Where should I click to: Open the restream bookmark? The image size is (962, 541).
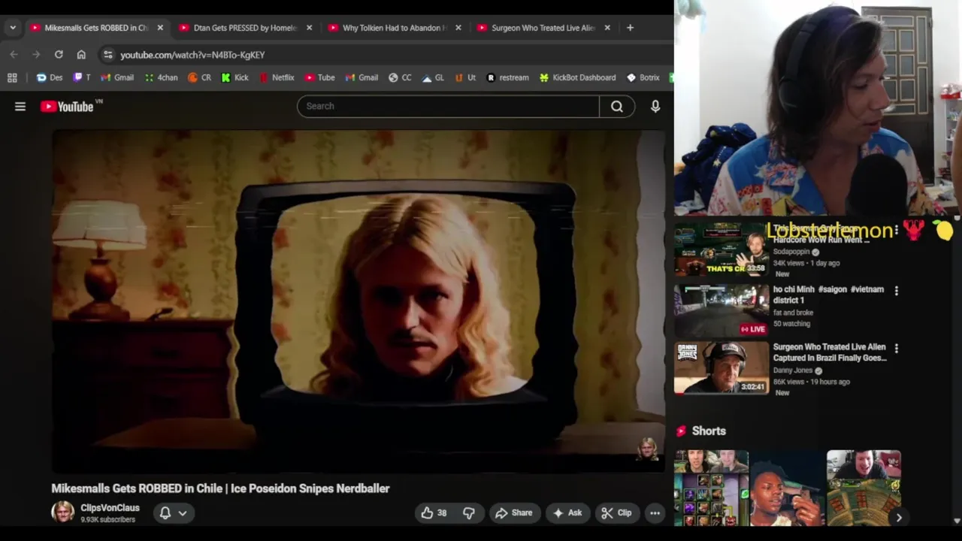click(x=507, y=77)
